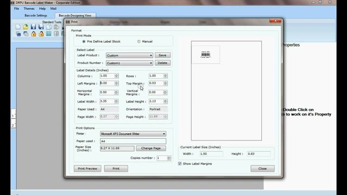The height and width of the screenshot is (195, 347).
Task: Switch to Barcode Designing View tab
Action: point(75,16)
